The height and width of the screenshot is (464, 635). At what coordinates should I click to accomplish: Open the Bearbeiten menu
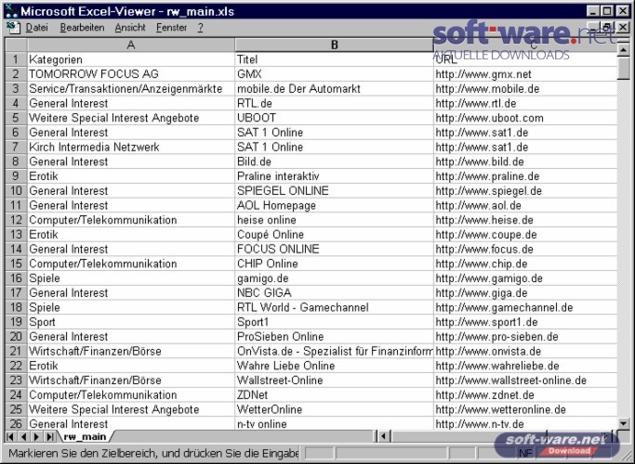82,28
